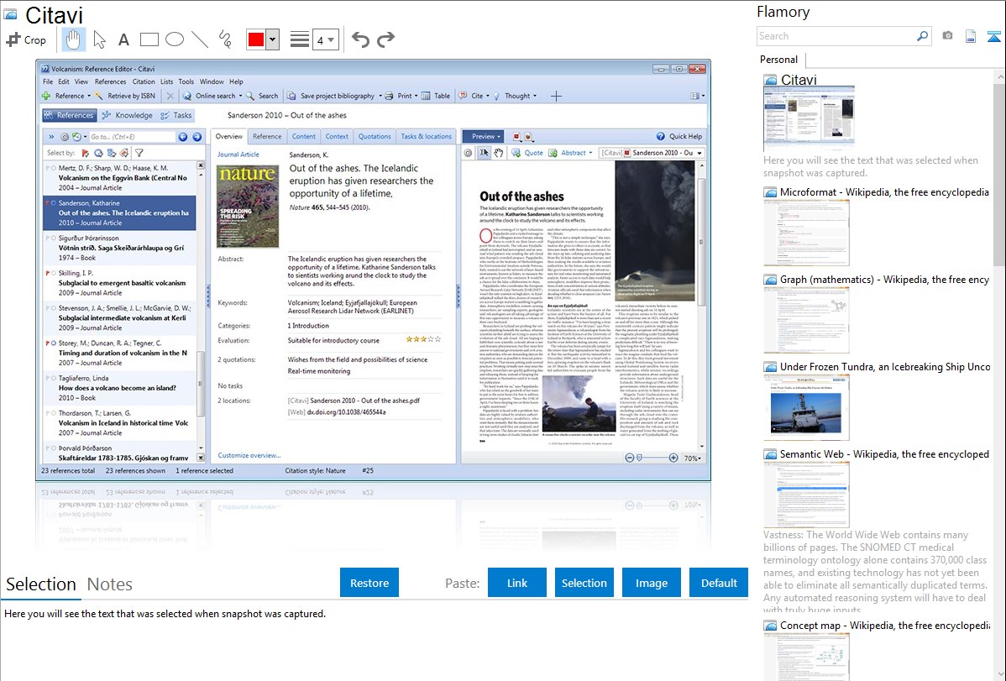
Task: Click the filter funnel icon in Citavi list
Action: click(139, 154)
